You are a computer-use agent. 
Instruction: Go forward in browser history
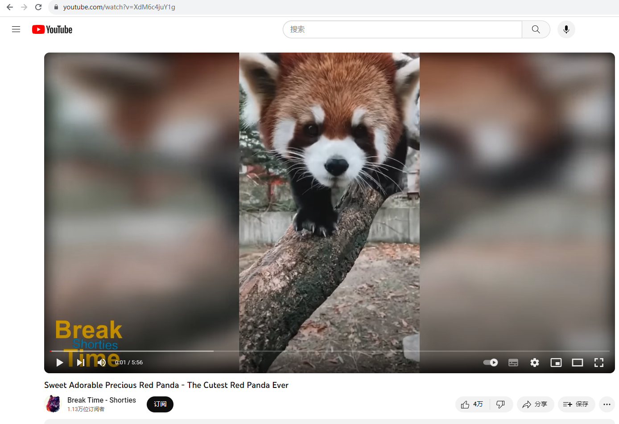tap(24, 7)
